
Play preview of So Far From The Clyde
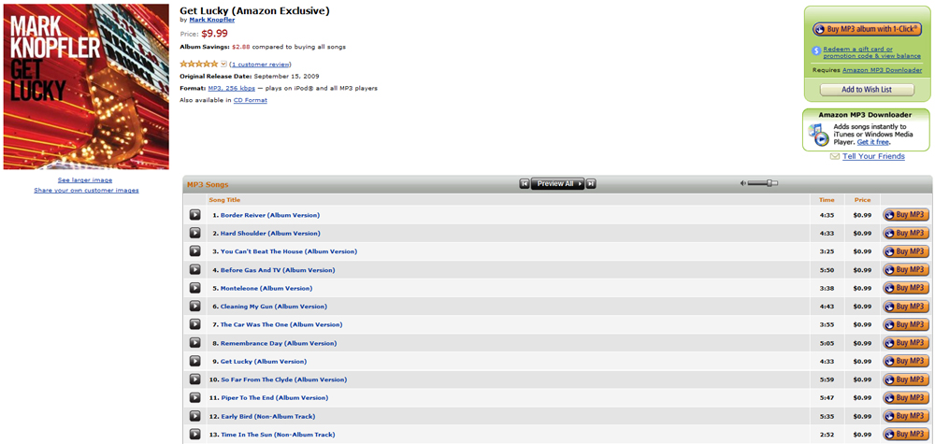coord(195,380)
